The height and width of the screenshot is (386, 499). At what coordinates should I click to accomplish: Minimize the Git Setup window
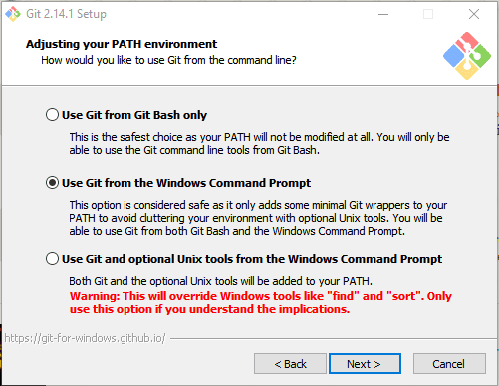click(x=383, y=14)
